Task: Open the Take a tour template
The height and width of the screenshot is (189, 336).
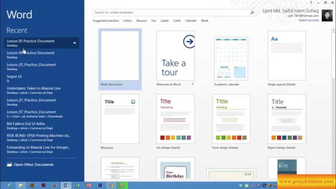Action: [x=176, y=56]
